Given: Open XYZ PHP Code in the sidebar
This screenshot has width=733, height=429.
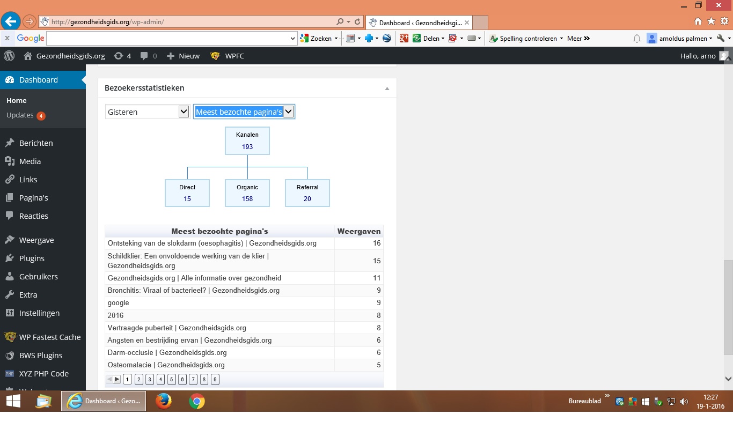Looking at the screenshot, I should point(43,374).
